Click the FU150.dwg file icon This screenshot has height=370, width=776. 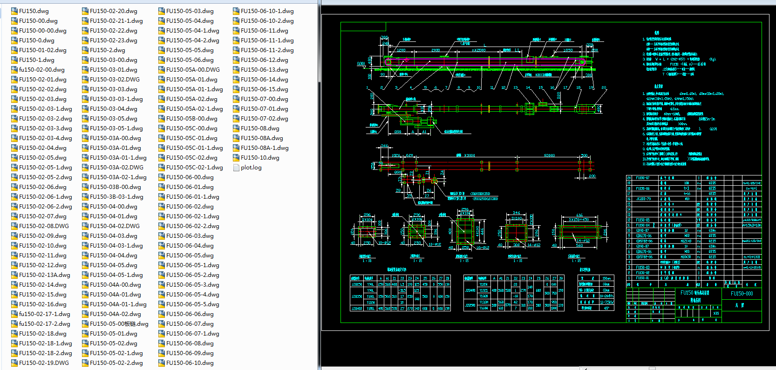click(14, 11)
